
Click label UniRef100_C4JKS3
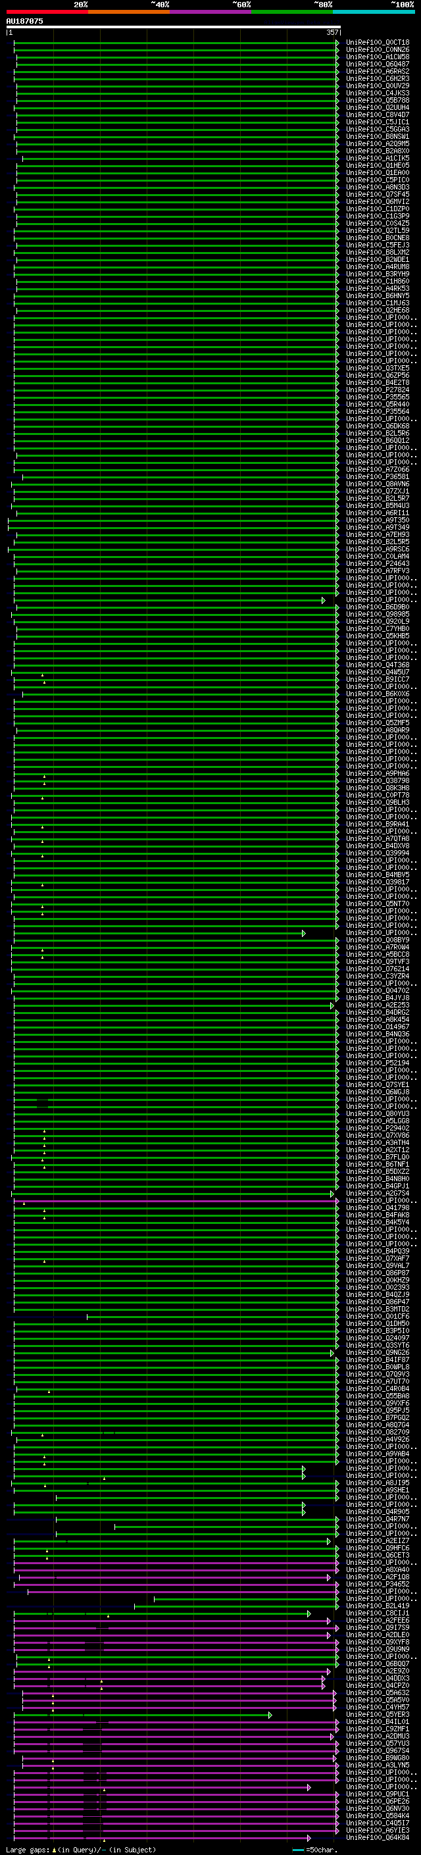pos(378,93)
